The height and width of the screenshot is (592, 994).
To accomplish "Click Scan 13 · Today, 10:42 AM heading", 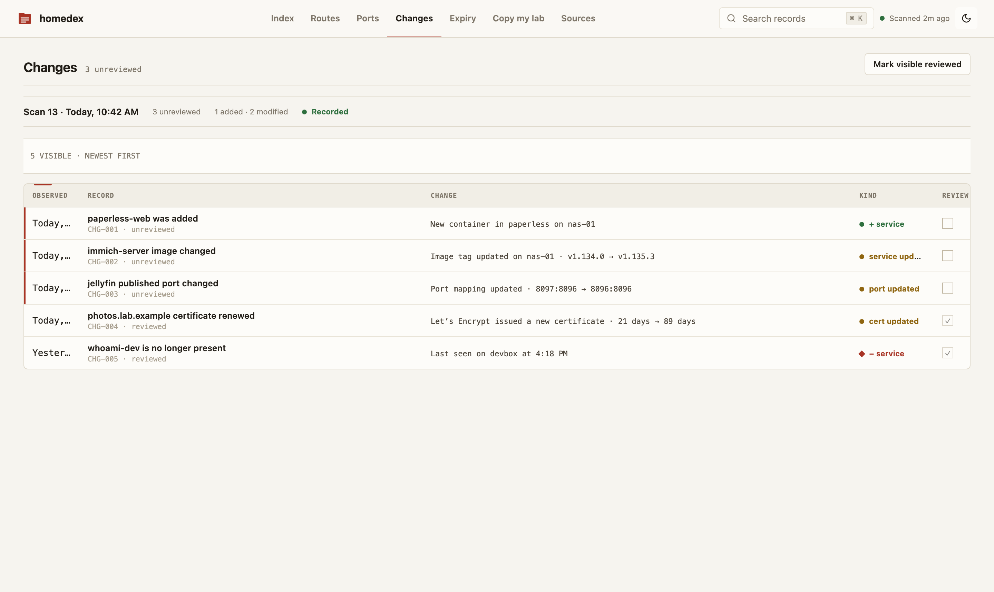I will (x=81, y=112).
